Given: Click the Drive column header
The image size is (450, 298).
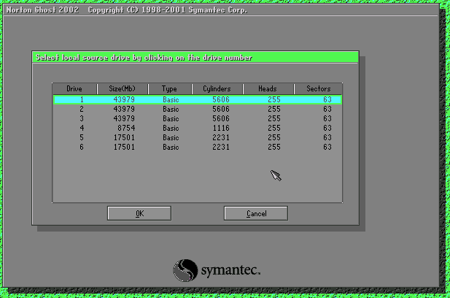Looking at the screenshot, I should click(74, 88).
